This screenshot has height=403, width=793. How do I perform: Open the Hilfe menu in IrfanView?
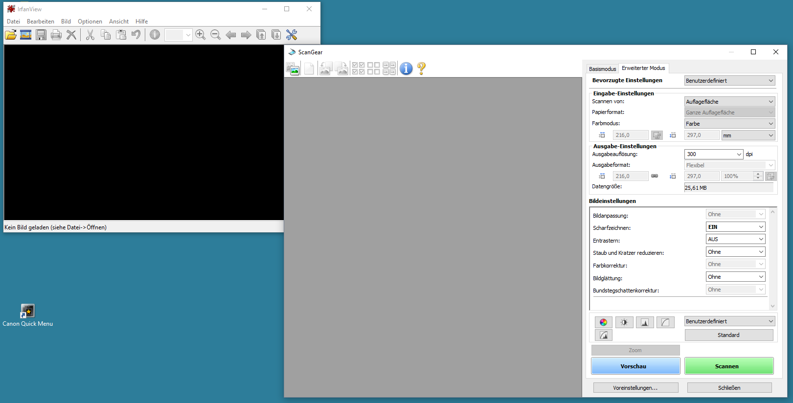click(x=142, y=22)
